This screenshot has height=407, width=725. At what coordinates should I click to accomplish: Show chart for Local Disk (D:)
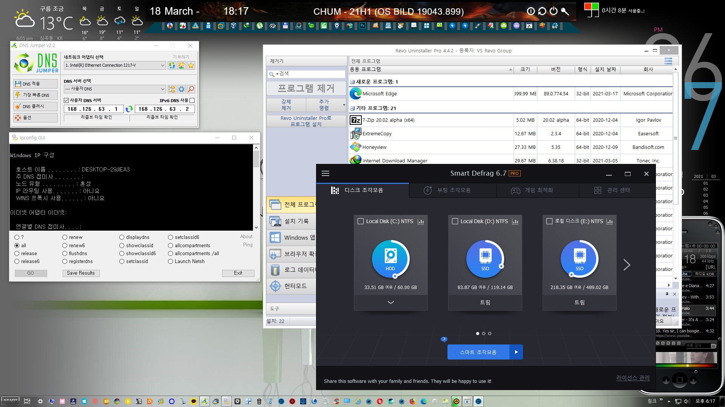pyautogui.click(x=515, y=222)
